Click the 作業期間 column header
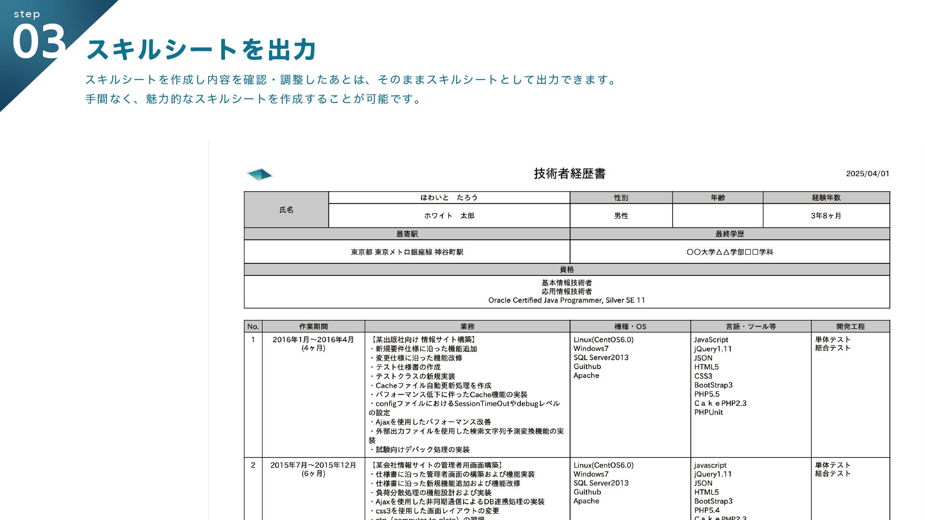This screenshot has width=925, height=520. (x=313, y=326)
